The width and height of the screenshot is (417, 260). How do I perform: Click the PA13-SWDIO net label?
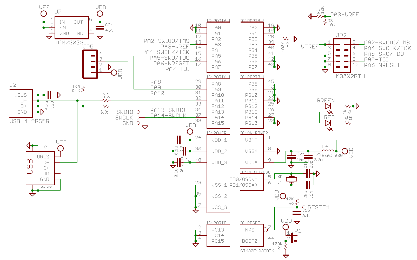tap(168, 110)
